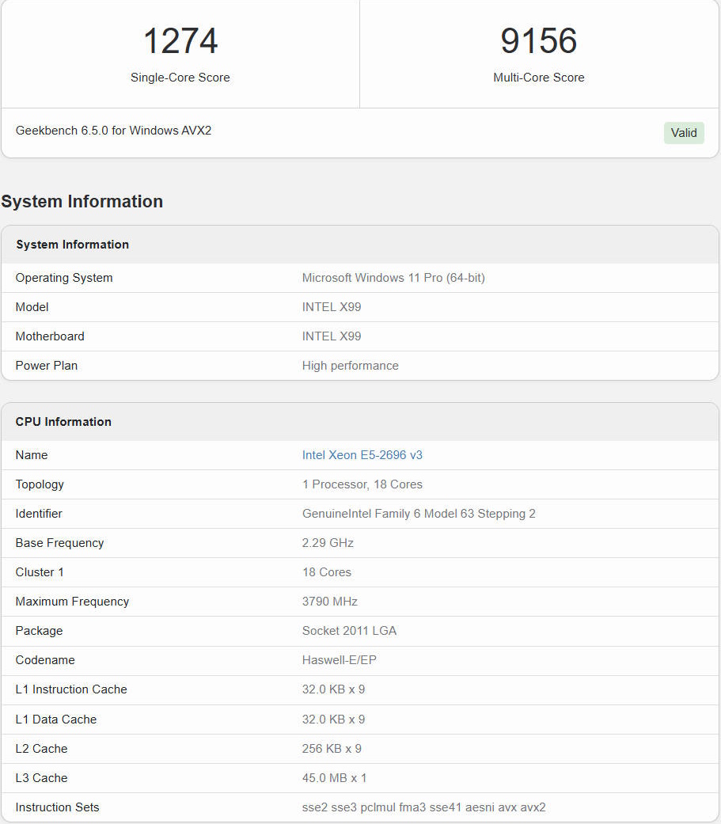721x824 pixels.
Task: Click the Topology value 1 Processor, 18 Cores
Action: pos(362,484)
